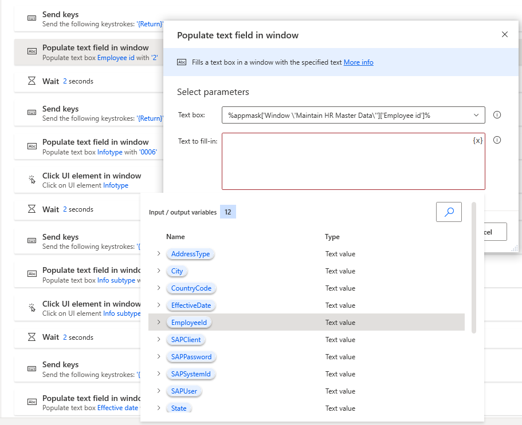The image size is (522, 425).
Task: Click the Abc icon in dialog info banner
Action: pos(182,62)
